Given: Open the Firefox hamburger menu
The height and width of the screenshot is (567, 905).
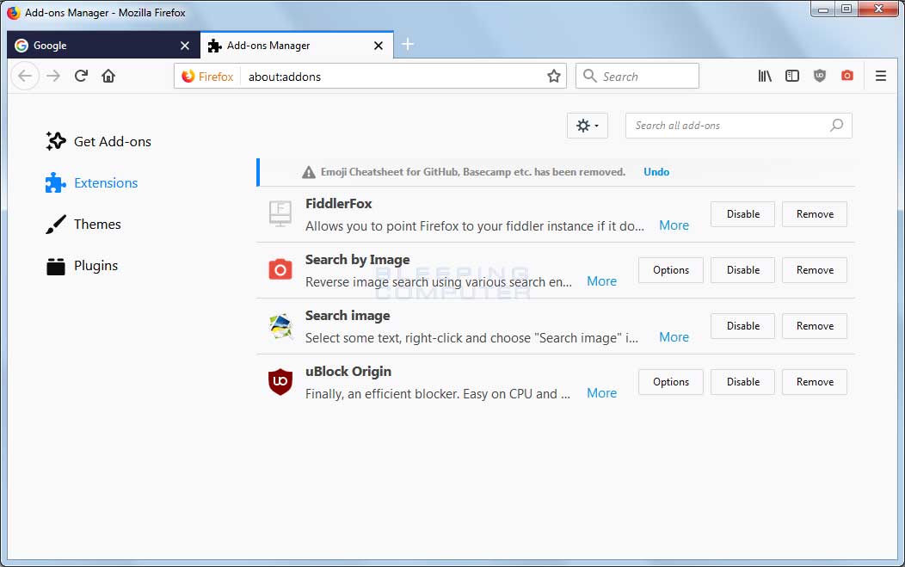Looking at the screenshot, I should click(x=881, y=76).
